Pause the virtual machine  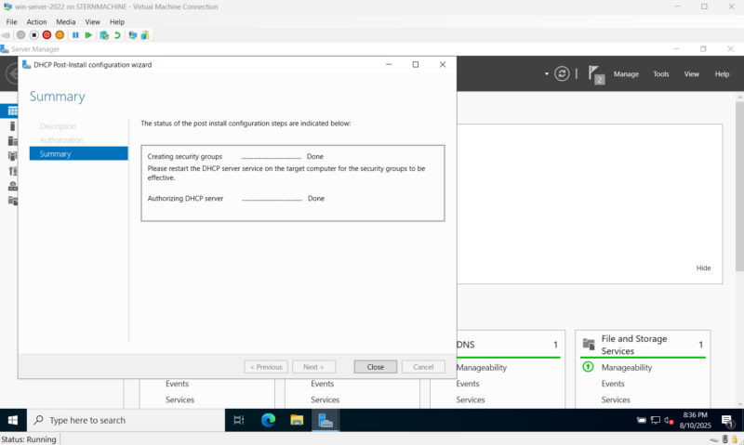pos(75,35)
